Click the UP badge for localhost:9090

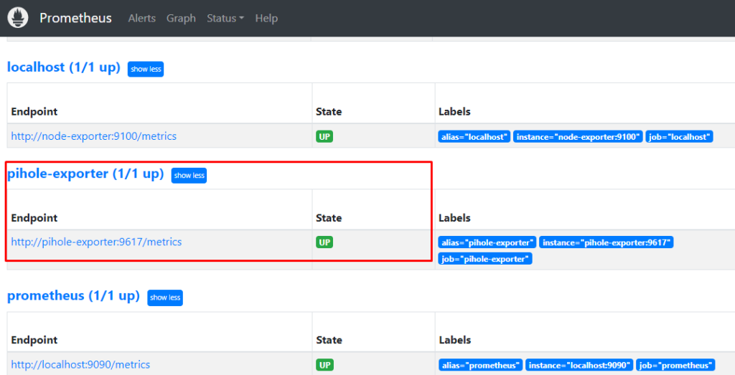click(x=324, y=365)
